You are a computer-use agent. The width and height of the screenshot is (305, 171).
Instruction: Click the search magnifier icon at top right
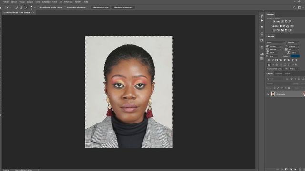(295, 8)
